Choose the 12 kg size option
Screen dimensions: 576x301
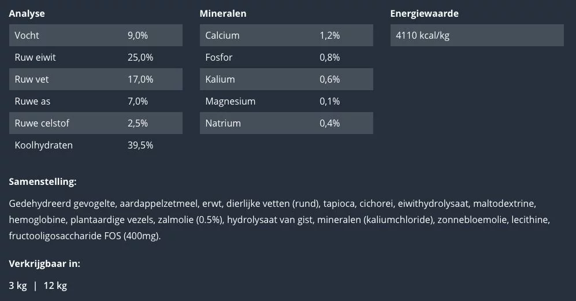coord(55,285)
